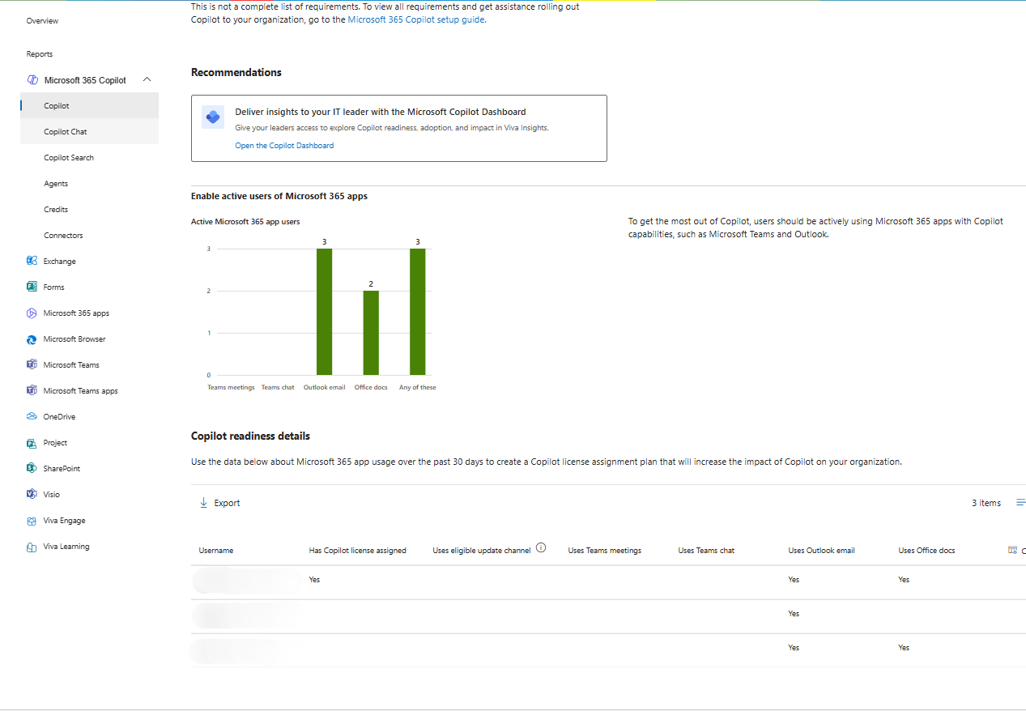Open the Microsoft Teams apps icon
This screenshot has width=1026, height=711.
(x=32, y=390)
